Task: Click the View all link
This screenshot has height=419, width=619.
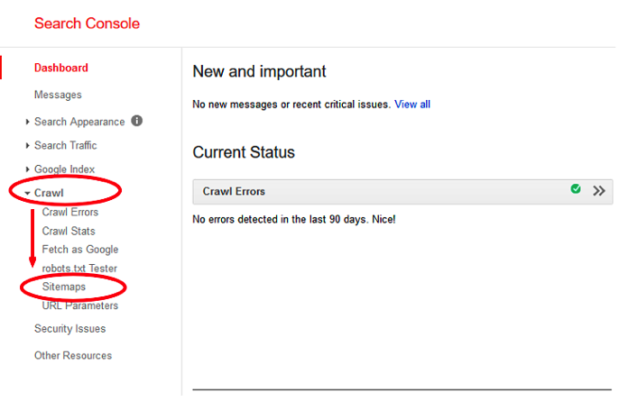Action: pyautogui.click(x=412, y=105)
